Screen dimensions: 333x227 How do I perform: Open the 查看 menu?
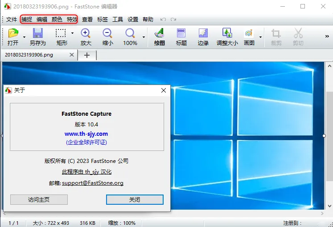(x=87, y=20)
